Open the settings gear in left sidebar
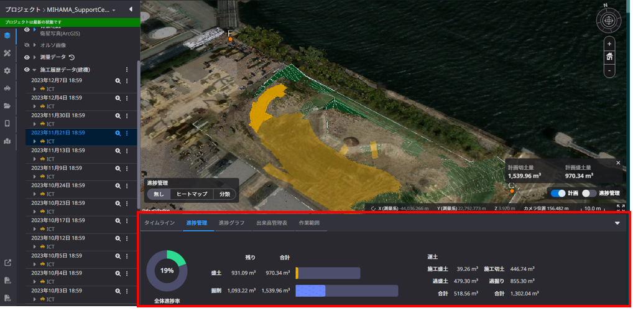The width and height of the screenshot is (633, 313). [x=7, y=71]
